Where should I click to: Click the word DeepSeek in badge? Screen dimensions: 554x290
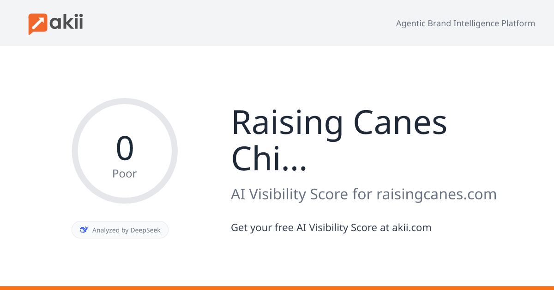coord(145,230)
